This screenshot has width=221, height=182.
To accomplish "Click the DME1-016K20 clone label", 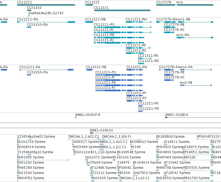I will tap(101, 130).
